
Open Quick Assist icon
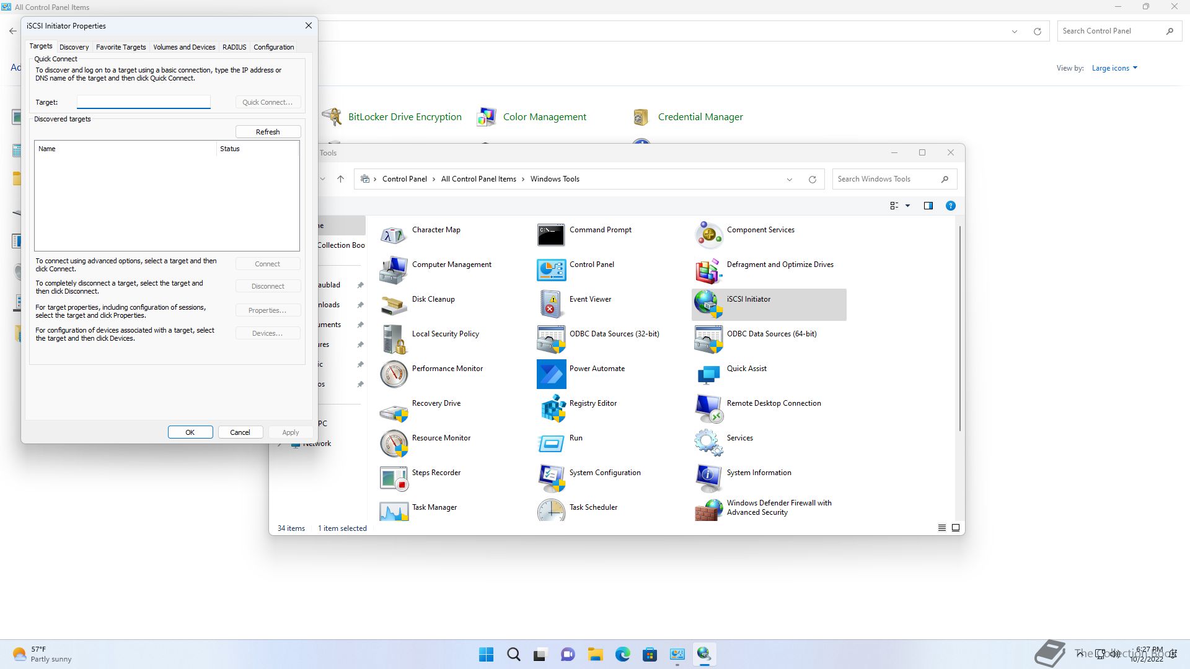pos(708,374)
